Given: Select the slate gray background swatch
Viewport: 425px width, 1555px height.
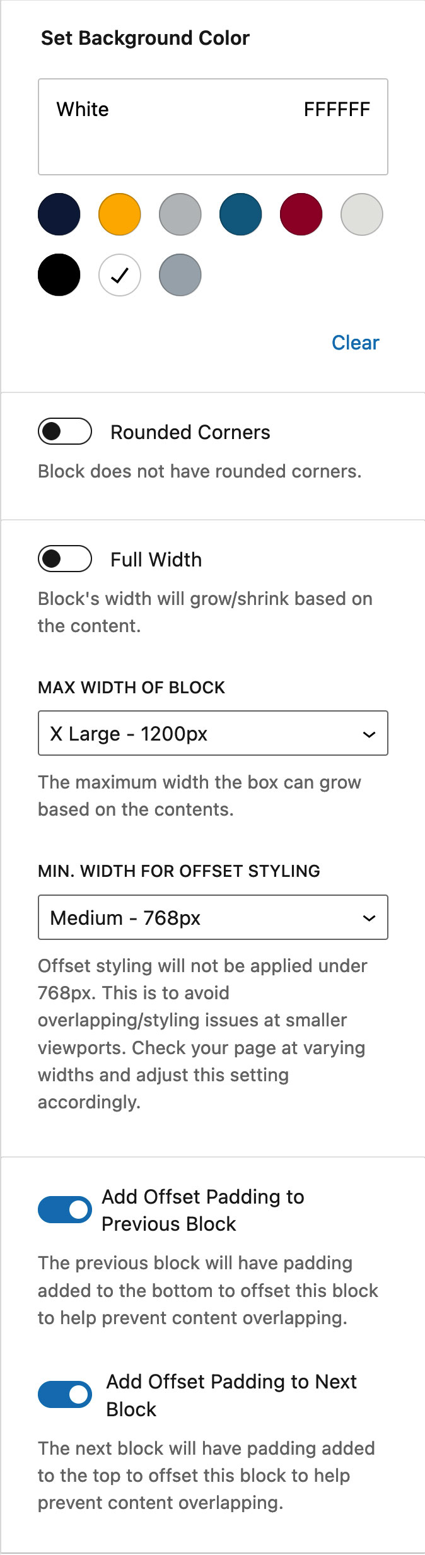Looking at the screenshot, I should click(180, 274).
